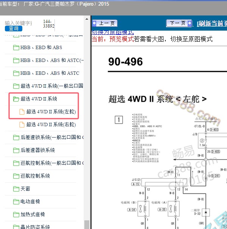Image resolution: width=227 pixels, height=229 pixels.
Task: Click connector label D-405 in the diagram
Action: coord(215,152)
